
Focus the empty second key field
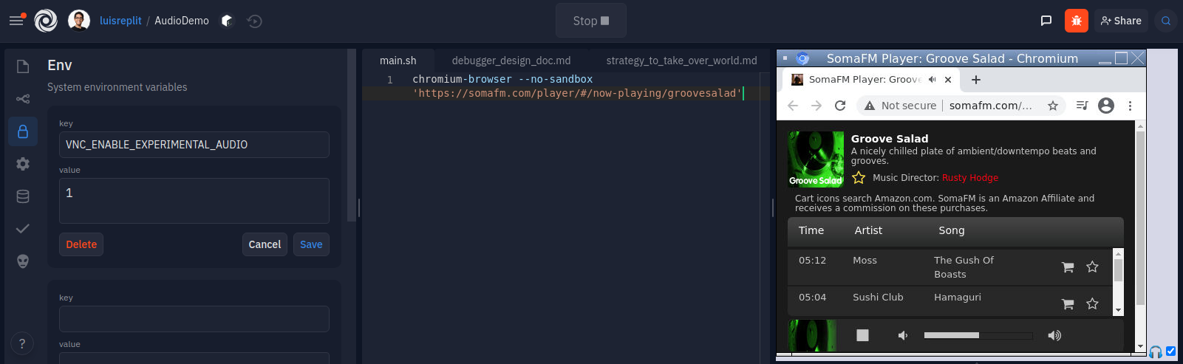tap(194, 319)
